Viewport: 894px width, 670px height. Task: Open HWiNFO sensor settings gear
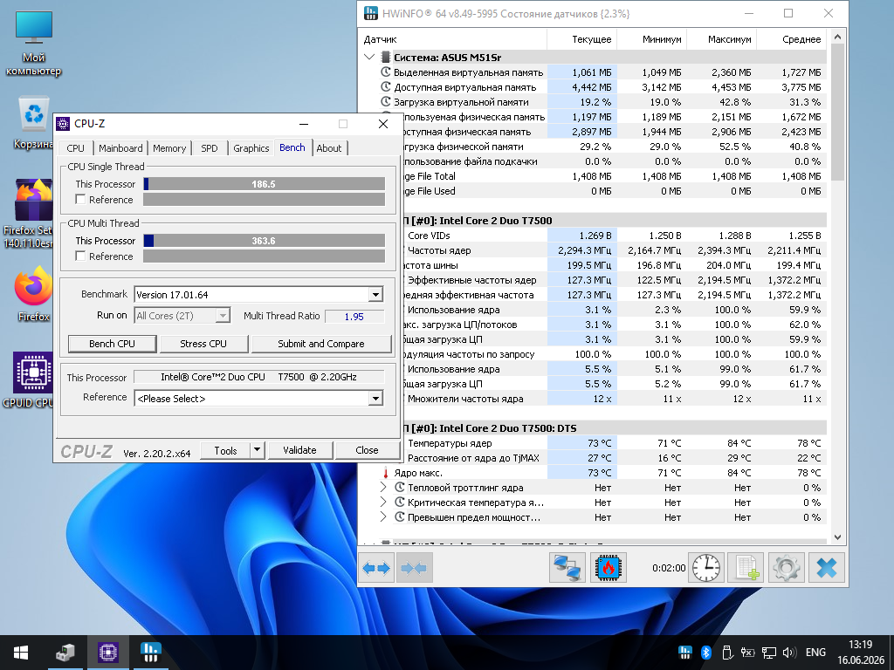(x=787, y=567)
